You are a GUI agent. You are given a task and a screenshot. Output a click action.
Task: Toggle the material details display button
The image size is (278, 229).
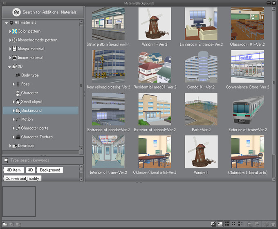click(220, 224)
